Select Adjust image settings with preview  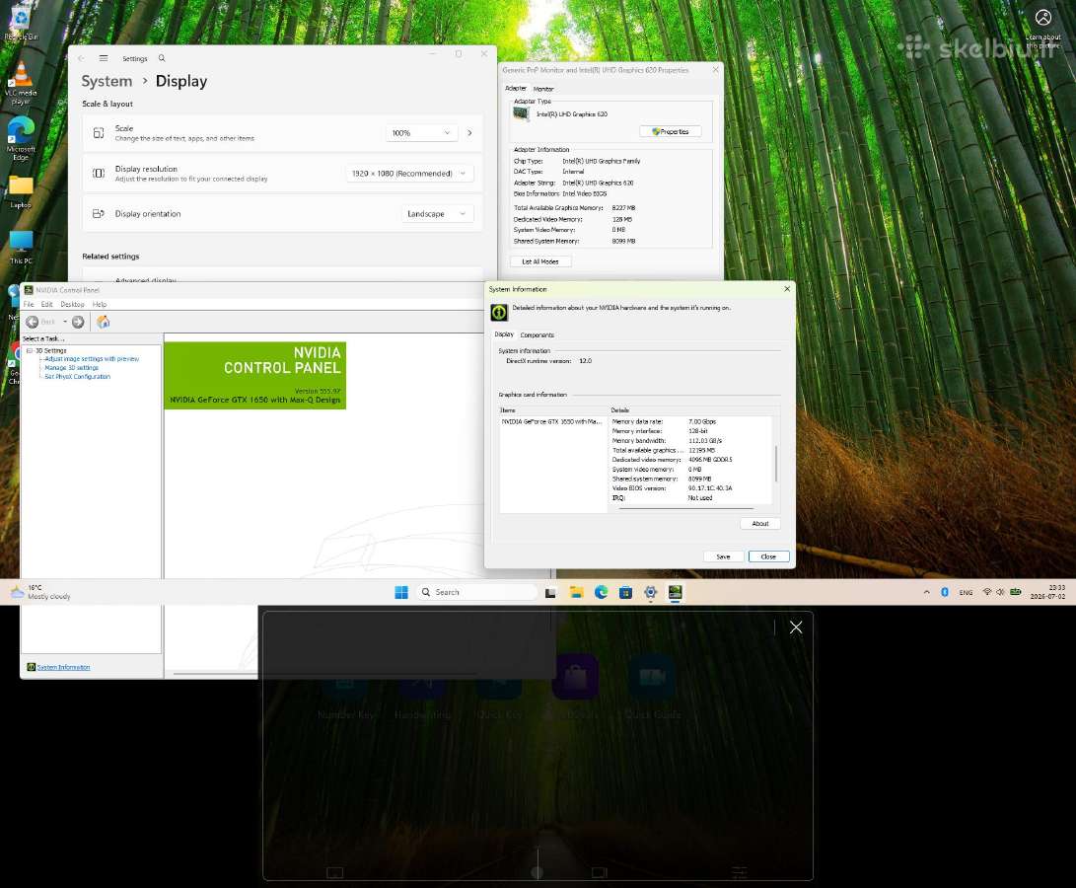tap(92, 358)
